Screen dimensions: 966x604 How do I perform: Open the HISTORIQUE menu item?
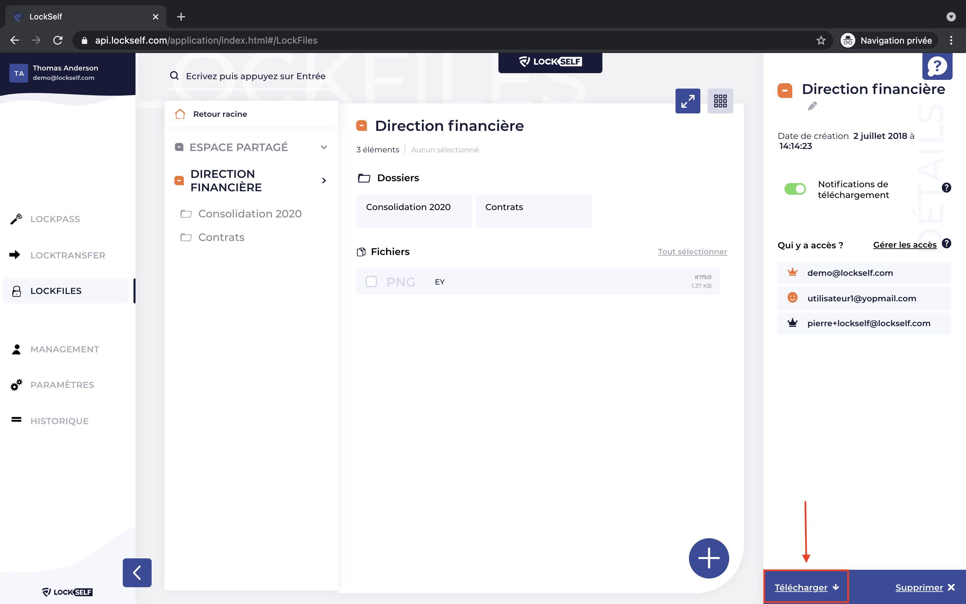point(59,421)
